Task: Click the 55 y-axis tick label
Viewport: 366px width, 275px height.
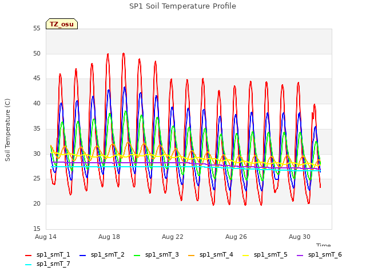Action: pos(37,29)
